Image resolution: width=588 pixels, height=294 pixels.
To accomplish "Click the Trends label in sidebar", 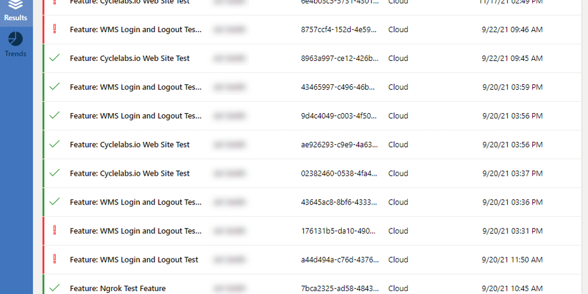I will point(16,53).
